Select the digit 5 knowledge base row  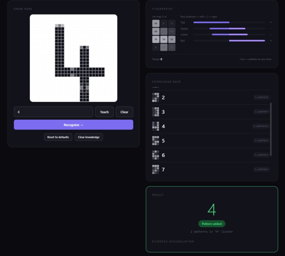[211, 141]
